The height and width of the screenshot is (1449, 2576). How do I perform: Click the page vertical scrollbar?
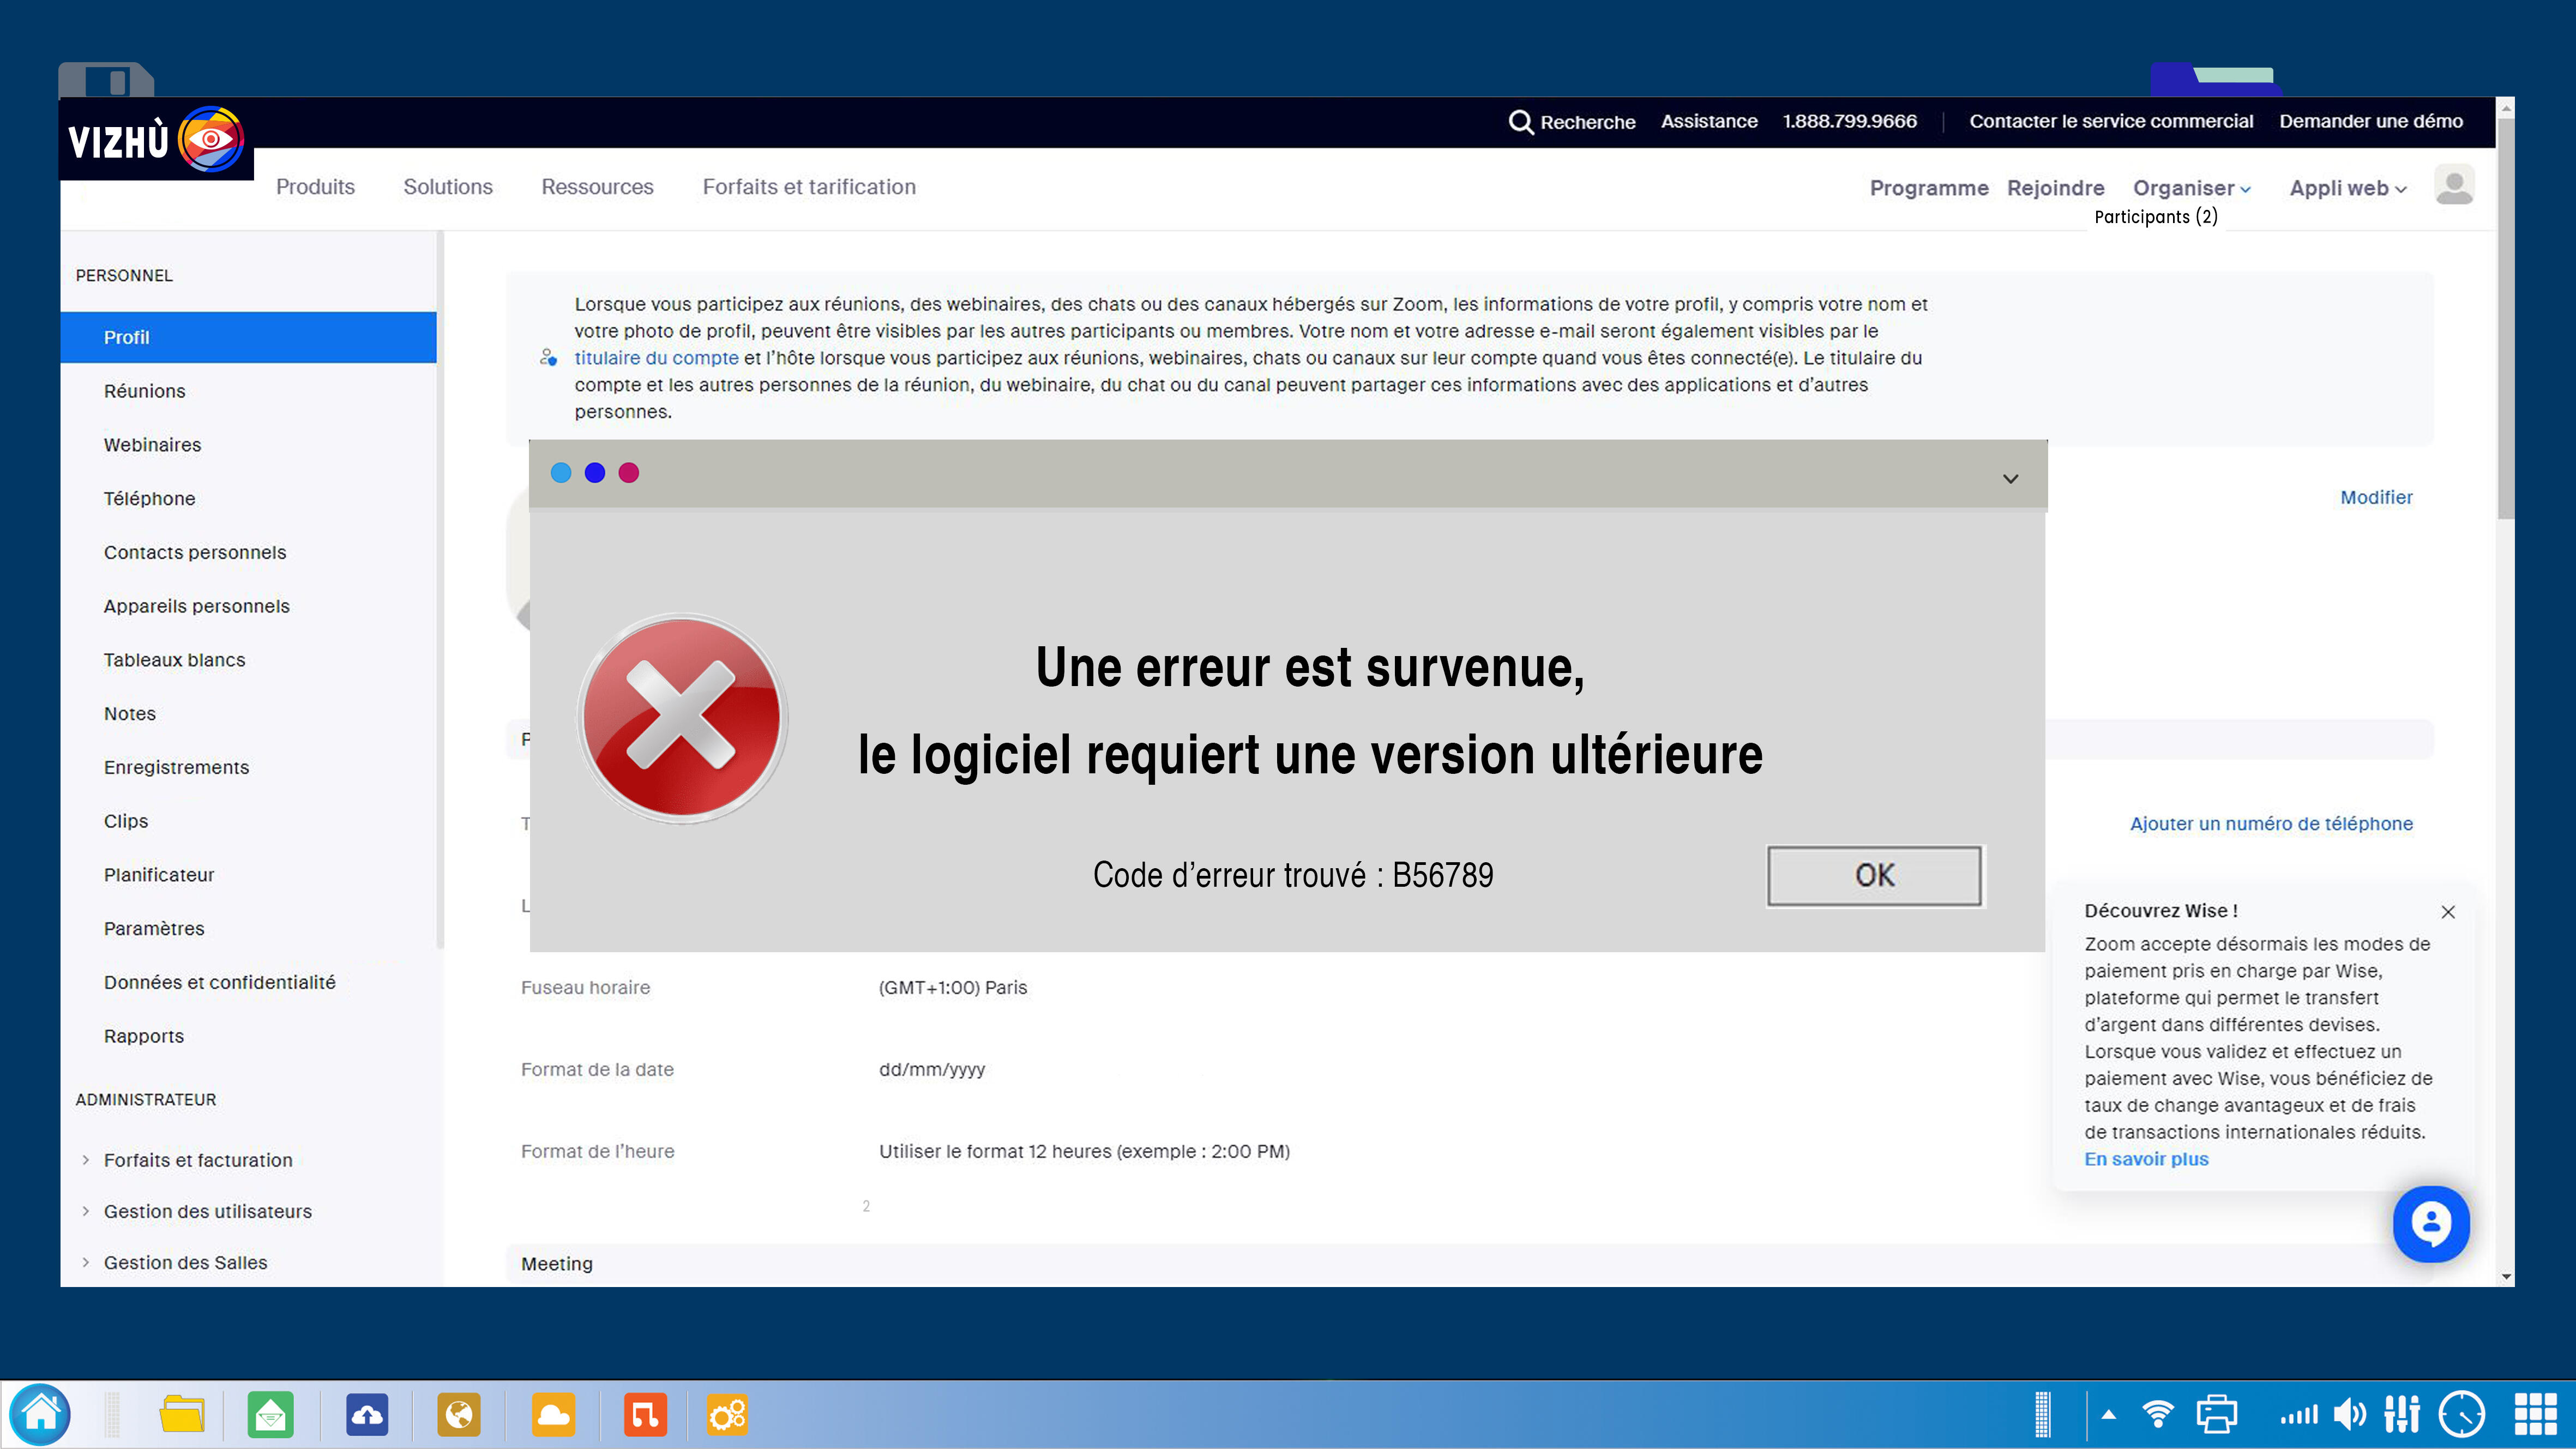coord(2505,320)
